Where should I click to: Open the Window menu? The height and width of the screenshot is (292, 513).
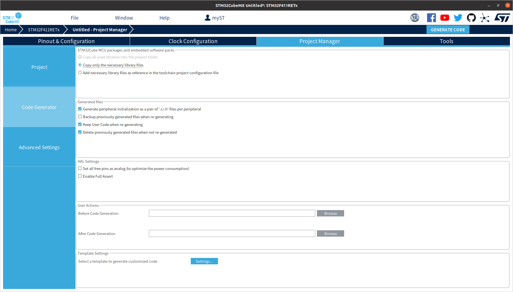[x=124, y=18]
